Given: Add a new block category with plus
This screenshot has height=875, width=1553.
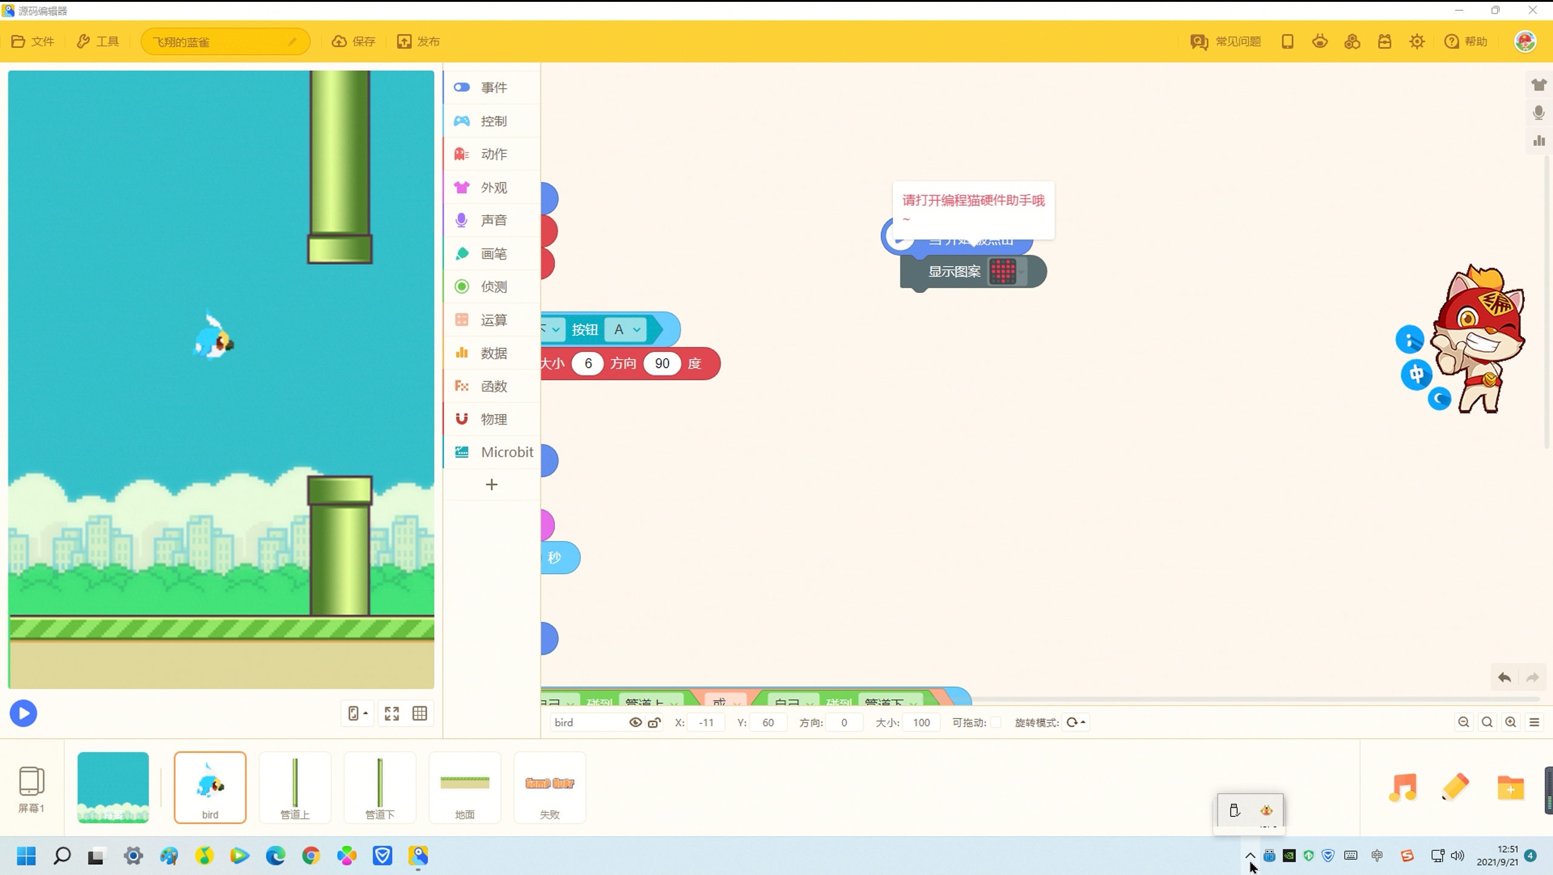Looking at the screenshot, I should click(x=492, y=484).
